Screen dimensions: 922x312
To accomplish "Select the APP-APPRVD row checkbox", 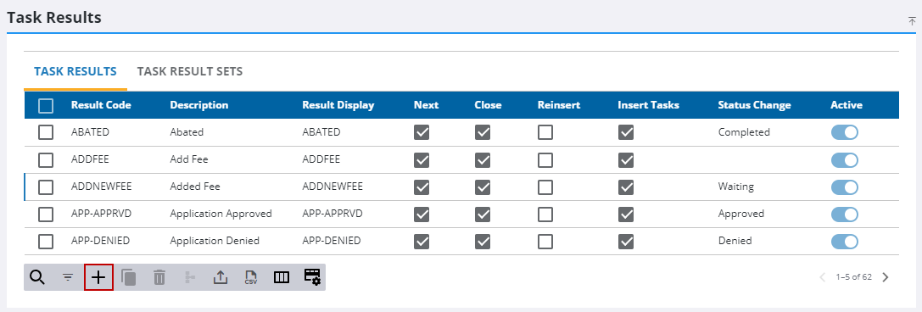I will tap(46, 214).
